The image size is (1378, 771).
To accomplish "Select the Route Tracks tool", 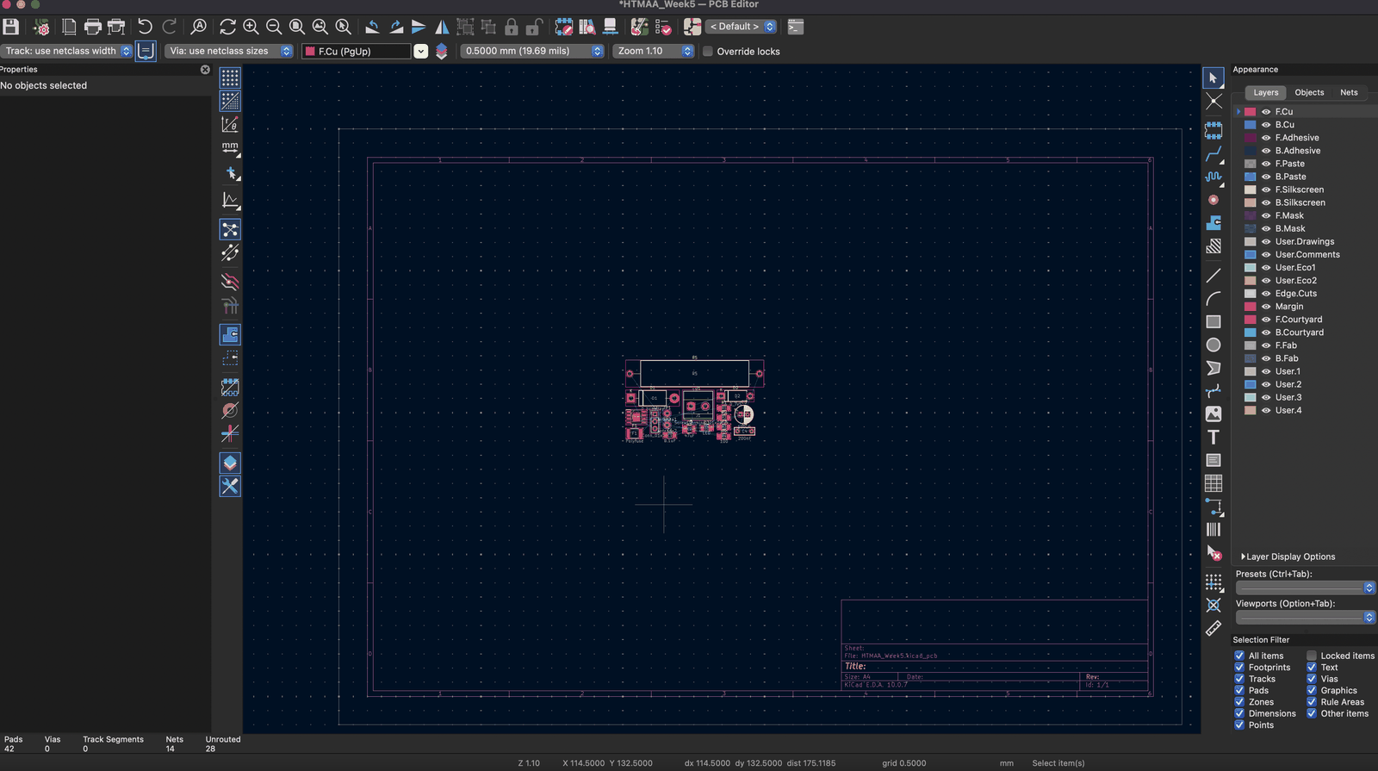I will 1214,154.
